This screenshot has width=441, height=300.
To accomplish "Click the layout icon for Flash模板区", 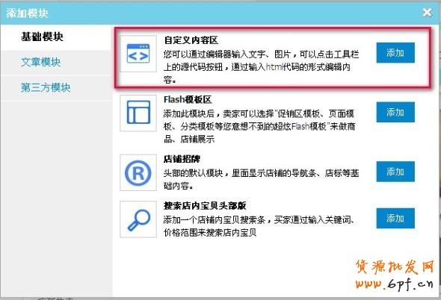I will (x=138, y=113).
